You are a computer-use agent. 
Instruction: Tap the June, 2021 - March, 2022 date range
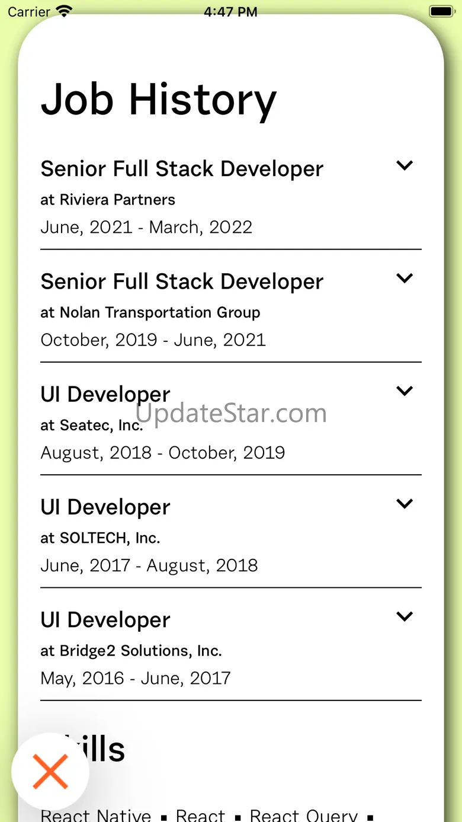tap(146, 227)
